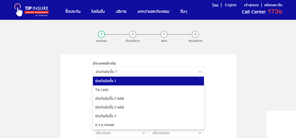Click the ประเภทประกัน field label
The image size is (296, 138).
coord(104,63)
